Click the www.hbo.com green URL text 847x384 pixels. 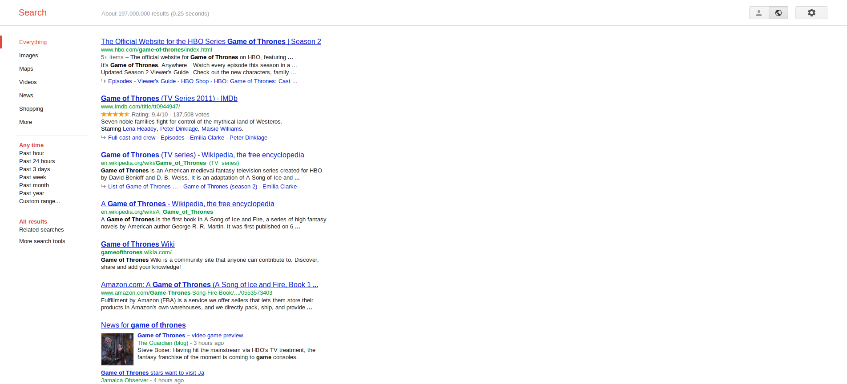[x=157, y=50]
